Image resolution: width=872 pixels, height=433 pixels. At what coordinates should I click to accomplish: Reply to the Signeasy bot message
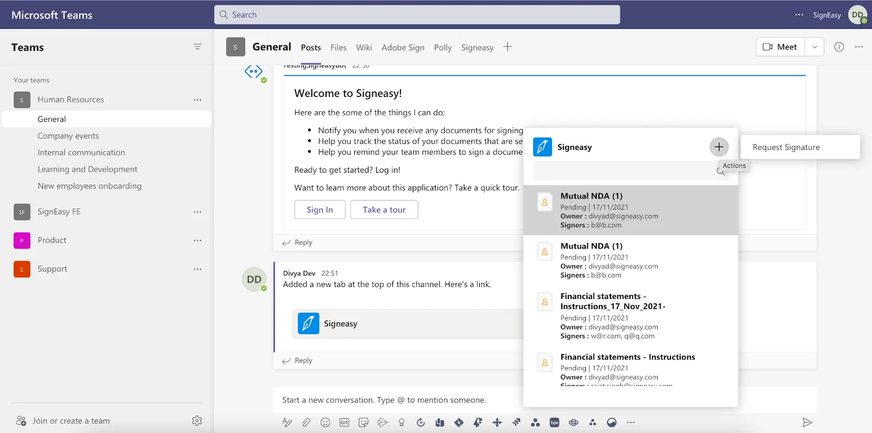point(298,242)
